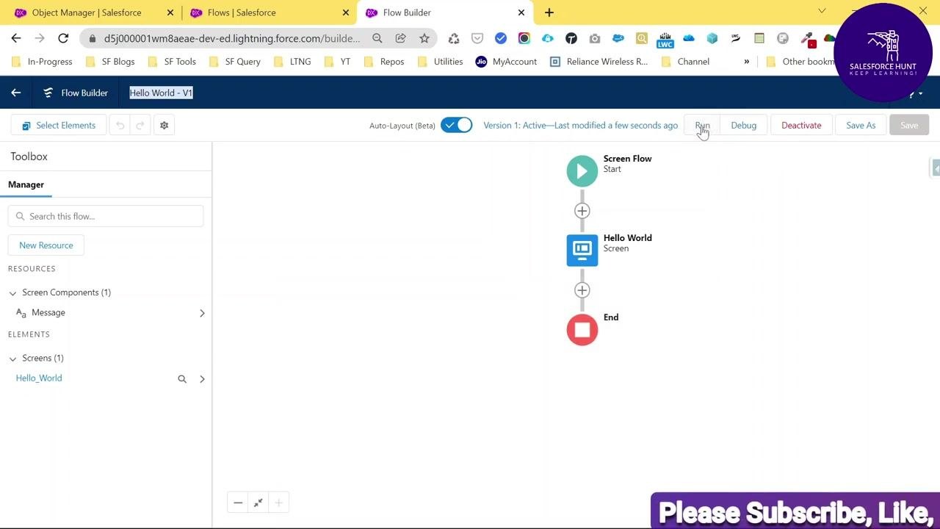Open the Utilities bookmark folder
The image size is (940, 529).
point(440,62)
